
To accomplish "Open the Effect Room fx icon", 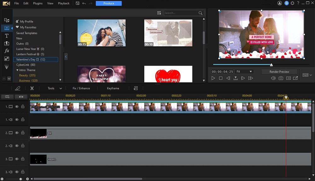I will click(7, 51).
